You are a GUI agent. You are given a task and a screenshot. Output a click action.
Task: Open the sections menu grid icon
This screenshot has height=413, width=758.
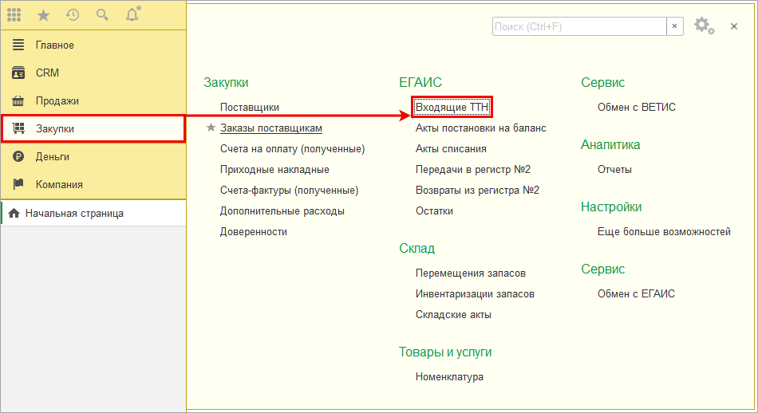pos(14,15)
